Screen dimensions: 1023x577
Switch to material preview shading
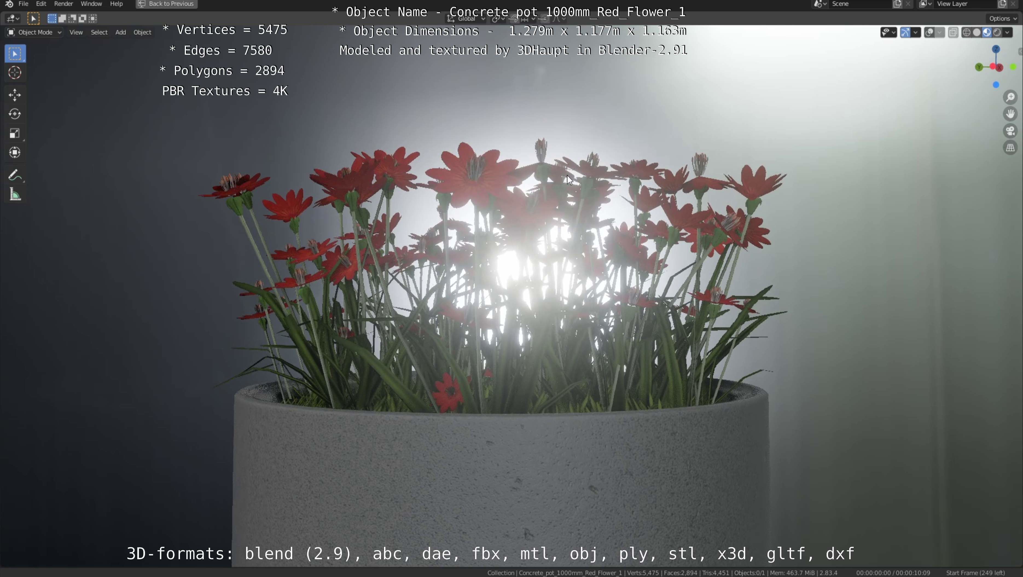click(987, 33)
